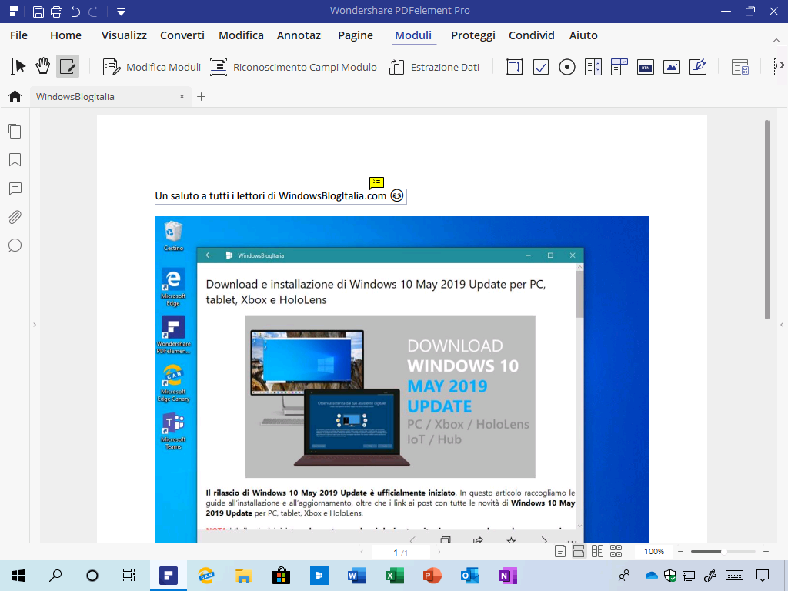Viewport: 788px width, 591px height.
Task: Go to the Condivid tab
Action: click(x=532, y=35)
